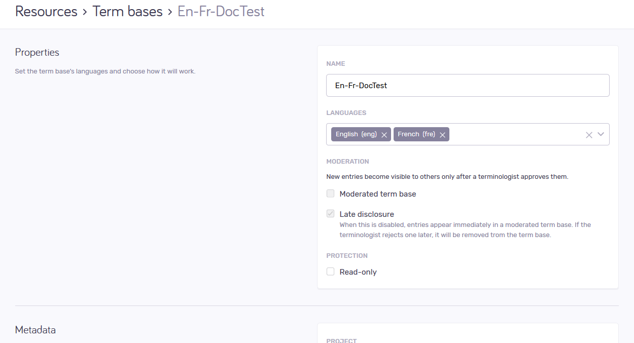Click the Project label in the Metadata panel
Screen dimensions: 634x343
click(x=341, y=340)
